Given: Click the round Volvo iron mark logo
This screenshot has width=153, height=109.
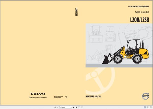Looking at the screenshot, I should (145, 96).
